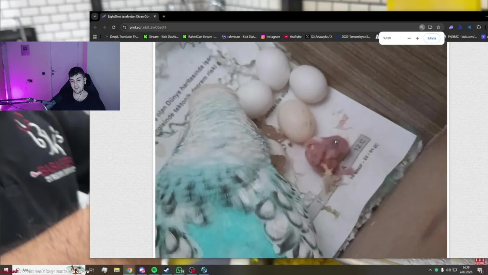Open File Explorer from the taskbar
Viewport: 488px width, 275px height.
point(117,270)
